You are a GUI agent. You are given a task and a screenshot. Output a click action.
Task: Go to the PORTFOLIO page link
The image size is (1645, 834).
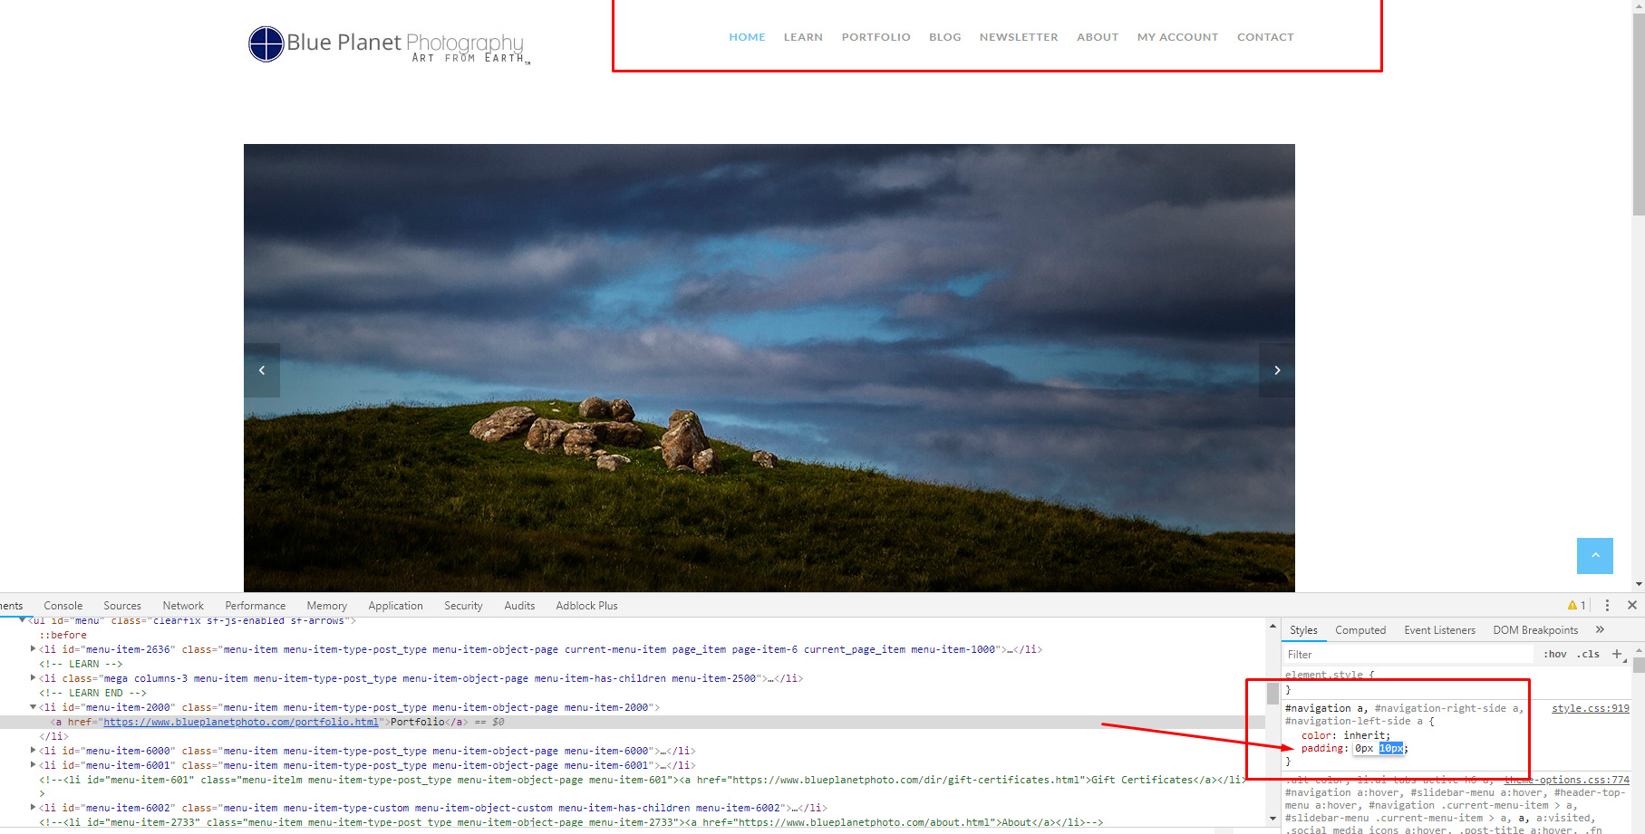pos(876,37)
